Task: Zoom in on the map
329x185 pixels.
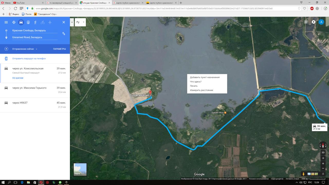Action: (323, 163)
